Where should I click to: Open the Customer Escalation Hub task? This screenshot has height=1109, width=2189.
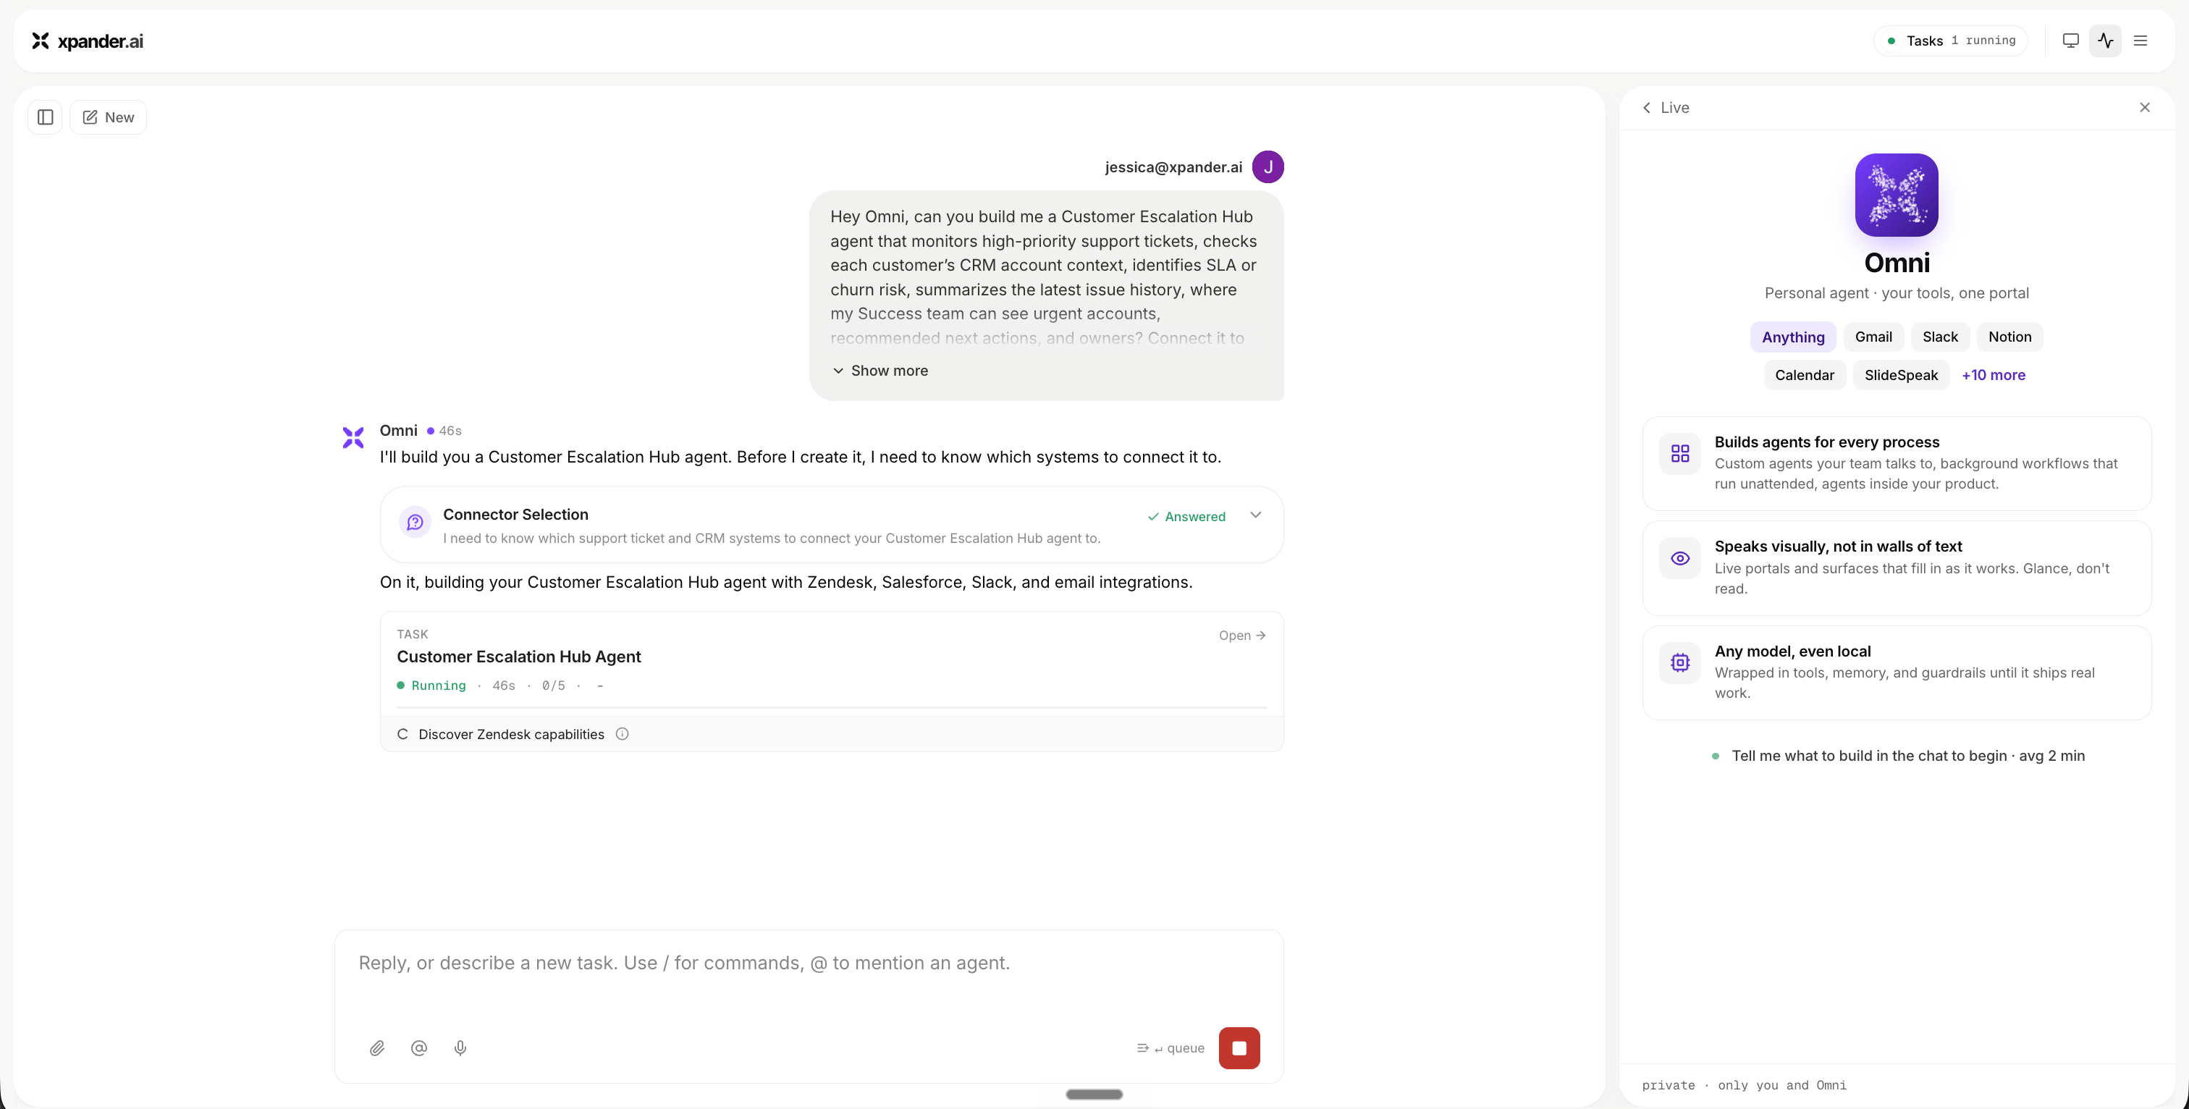[x=1241, y=636]
